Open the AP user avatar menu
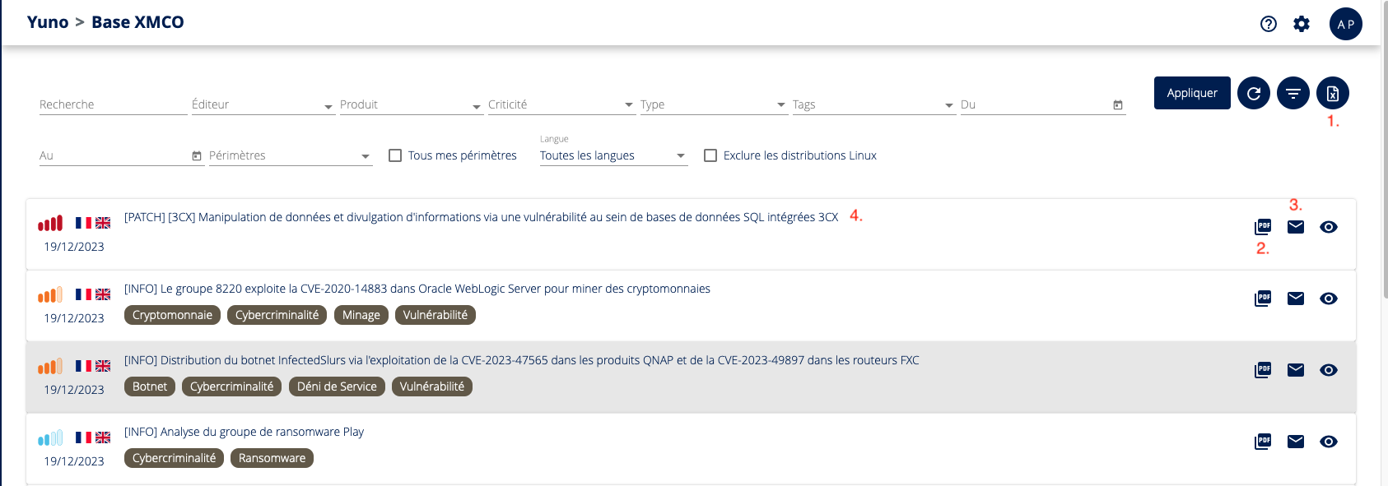 coord(1345,24)
